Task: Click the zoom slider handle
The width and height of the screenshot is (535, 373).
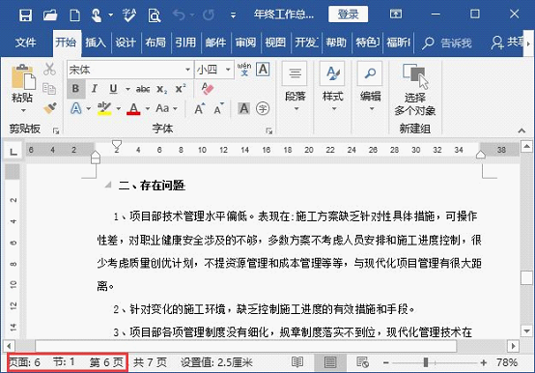Action: point(426,362)
